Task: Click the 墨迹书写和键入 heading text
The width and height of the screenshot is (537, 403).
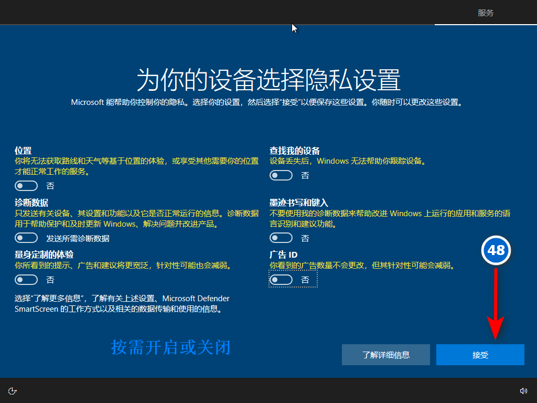Action: [x=298, y=203]
